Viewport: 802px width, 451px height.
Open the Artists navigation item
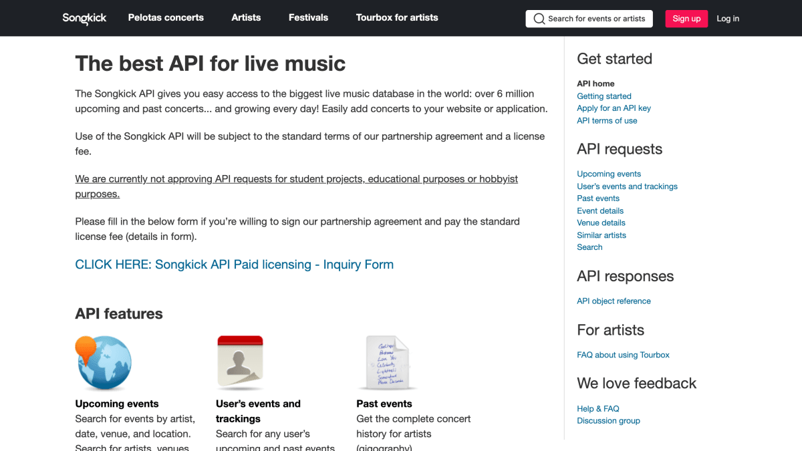[246, 18]
